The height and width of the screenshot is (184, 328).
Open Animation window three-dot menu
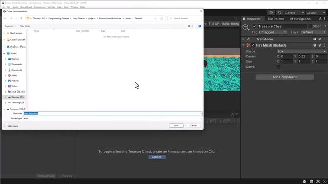click(x=237, y=114)
